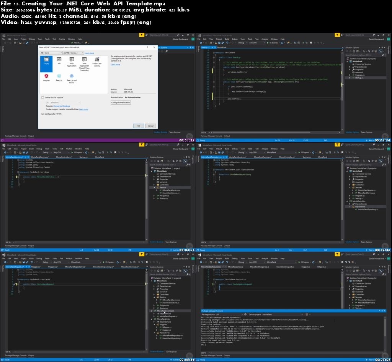Image resolution: width=392 pixels, height=362 pixels.
Task: Open the .NET Core framework dropdown in the dialog
Action: (51, 53)
